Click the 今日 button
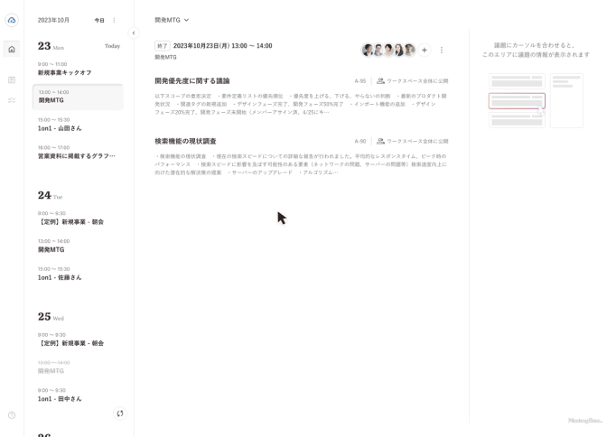 tap(99, 20)
